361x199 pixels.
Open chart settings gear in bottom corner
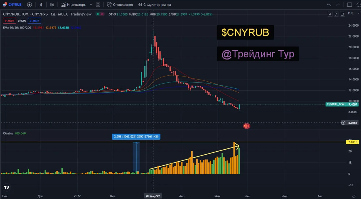[x=354, y=196]
